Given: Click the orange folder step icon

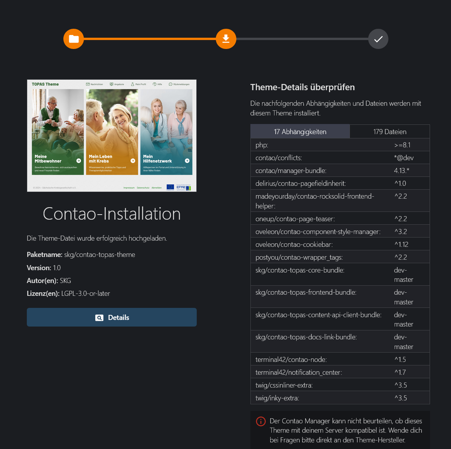Looking at the screenshot, I should pyautogui.click(x=73, y=39).
